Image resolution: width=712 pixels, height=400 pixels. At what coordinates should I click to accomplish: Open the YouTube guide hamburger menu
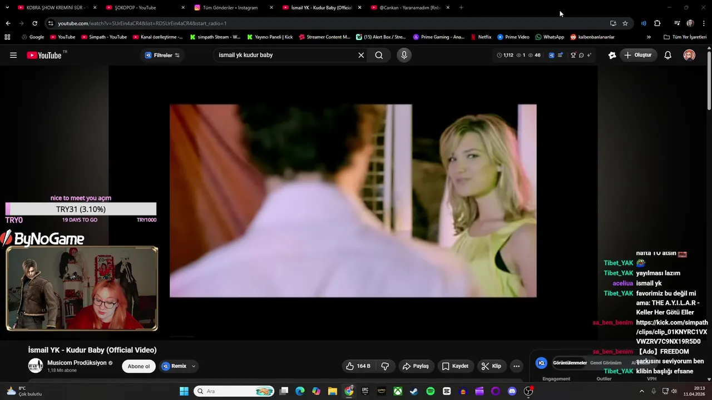coord(13,55)
